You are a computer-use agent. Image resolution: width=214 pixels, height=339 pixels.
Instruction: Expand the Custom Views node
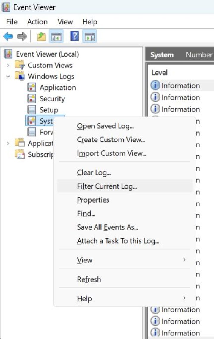[8, 65]
